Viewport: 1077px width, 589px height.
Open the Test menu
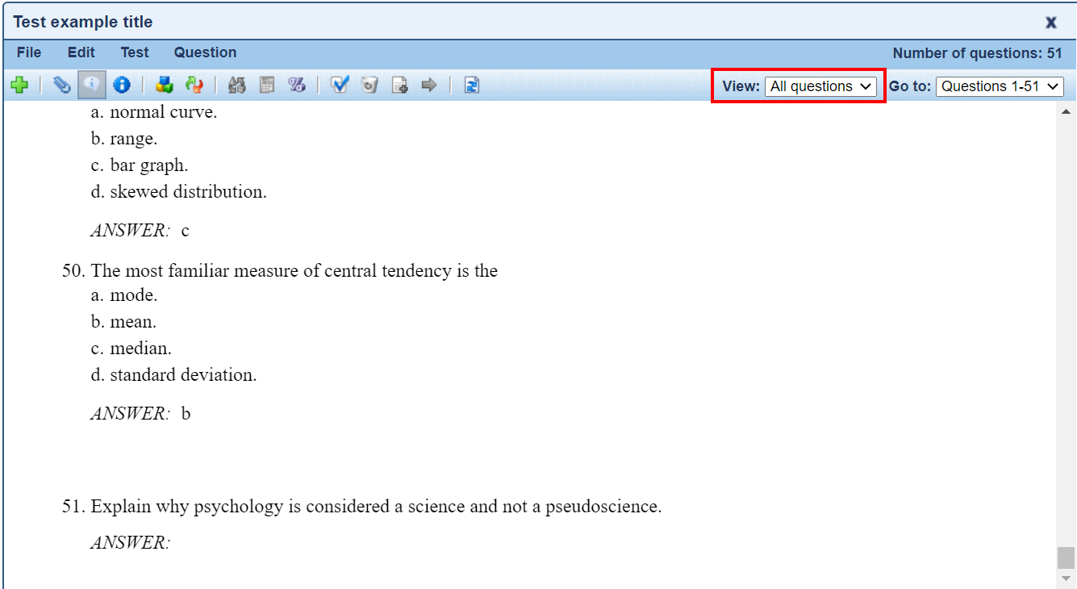pyautogui.click(x=135, y=52)
